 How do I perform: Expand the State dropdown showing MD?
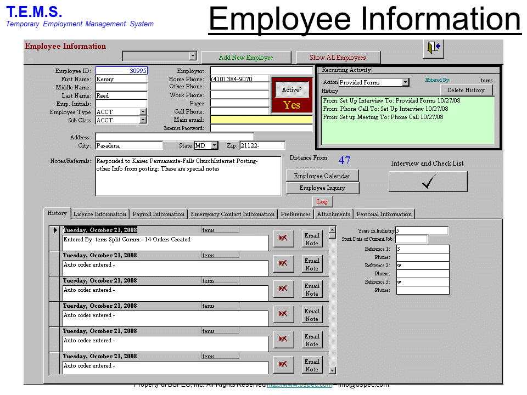(x=214, y=145)
